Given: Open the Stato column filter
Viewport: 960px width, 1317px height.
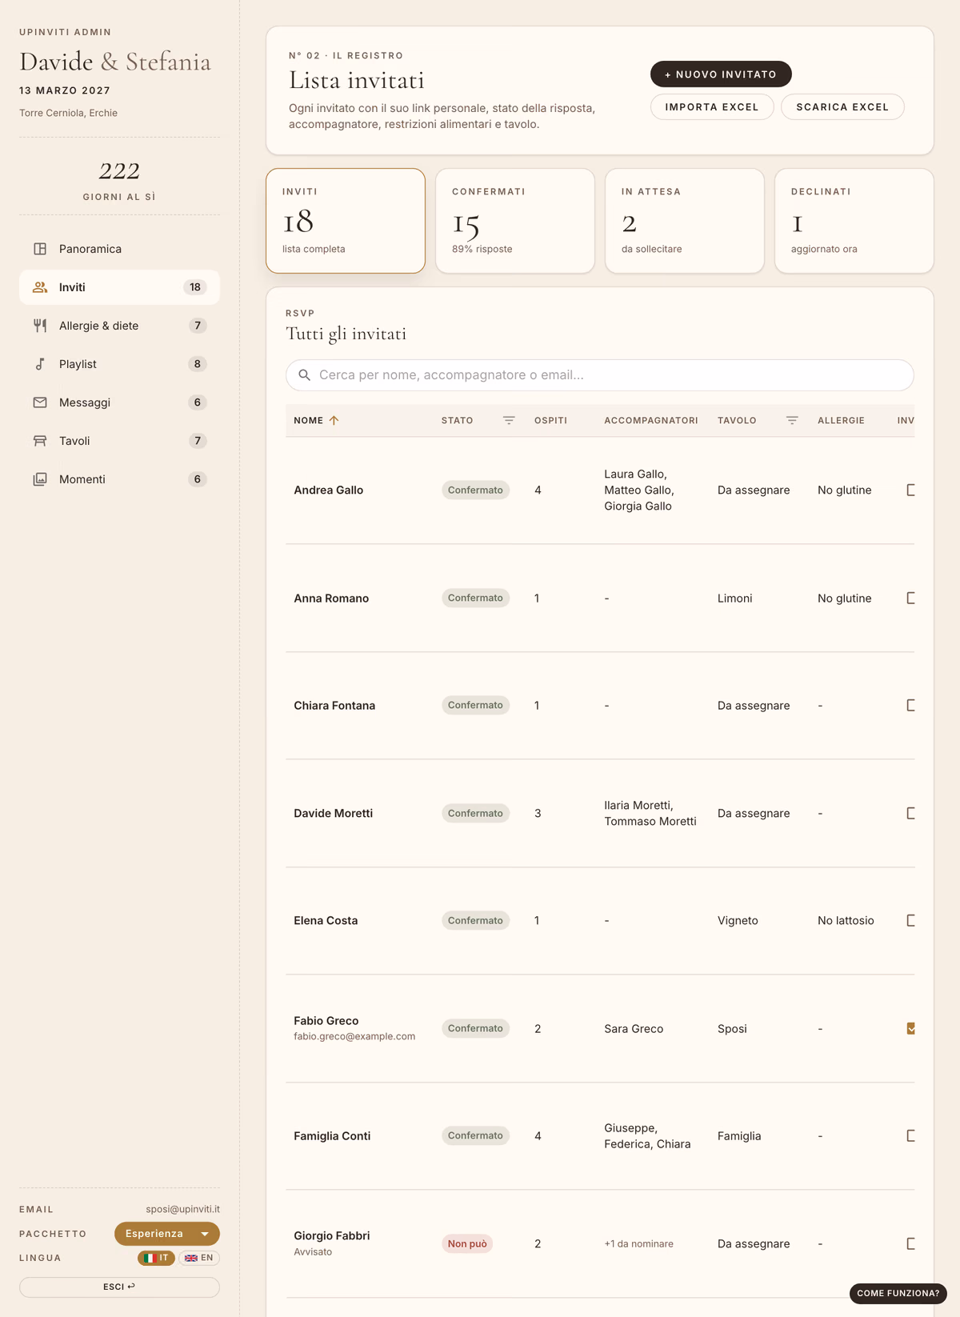Looking at the screenshot, I should point(509,420).
